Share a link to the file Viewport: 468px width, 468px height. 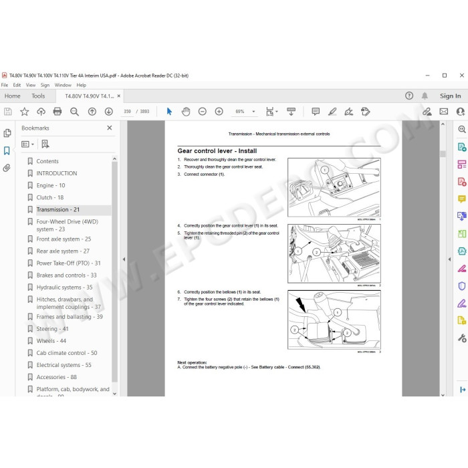[427, 112]
